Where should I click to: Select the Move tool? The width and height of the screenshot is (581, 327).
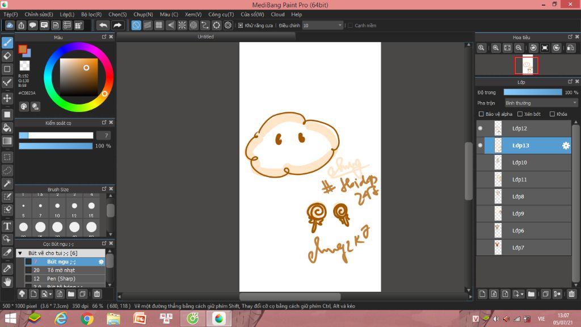[x=7, y=98]
